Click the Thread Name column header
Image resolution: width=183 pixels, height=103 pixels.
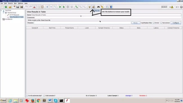point(69,28)
